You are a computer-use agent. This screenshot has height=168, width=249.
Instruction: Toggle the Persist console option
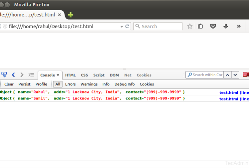pyautogui.click(x=24, y=84)
